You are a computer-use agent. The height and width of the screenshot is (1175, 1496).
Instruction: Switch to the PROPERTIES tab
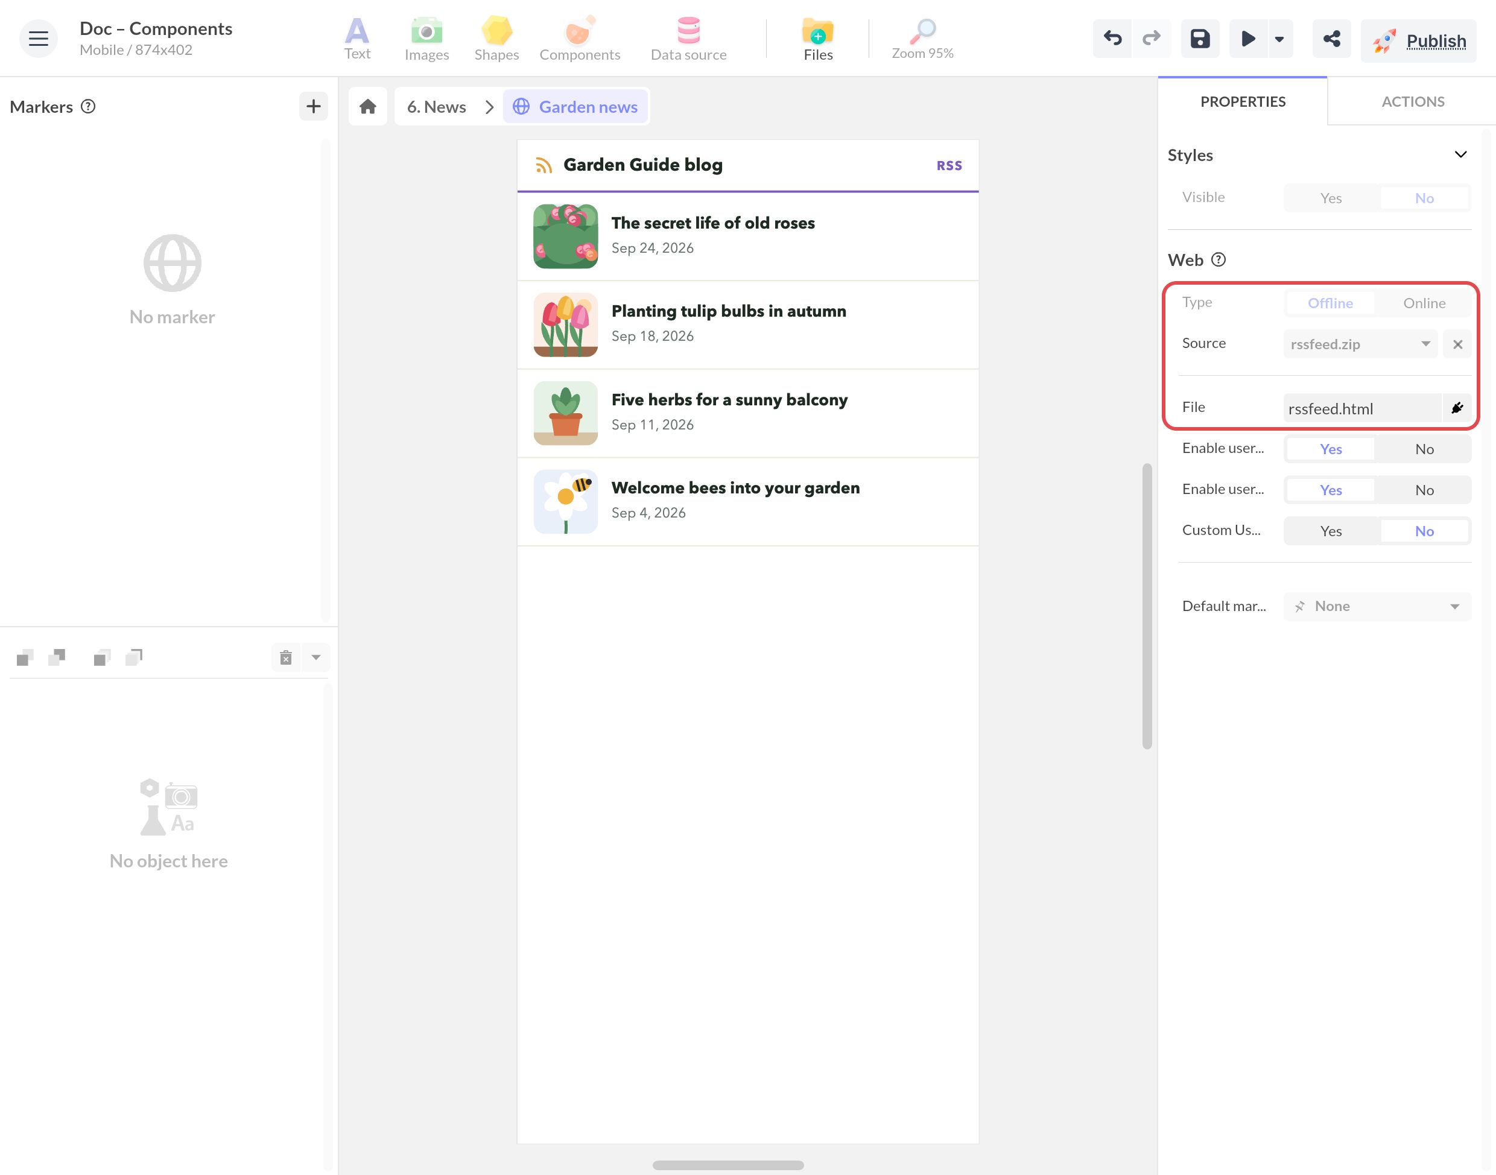tap(1242, 101)
